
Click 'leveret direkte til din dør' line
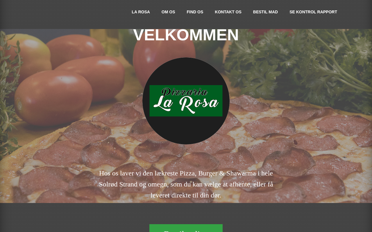[x=186, y=195]
